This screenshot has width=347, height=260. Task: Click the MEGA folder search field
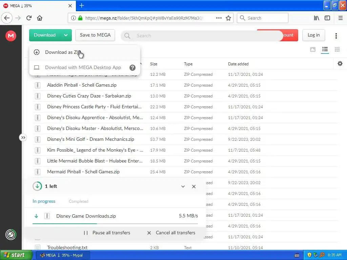(202, 36)
